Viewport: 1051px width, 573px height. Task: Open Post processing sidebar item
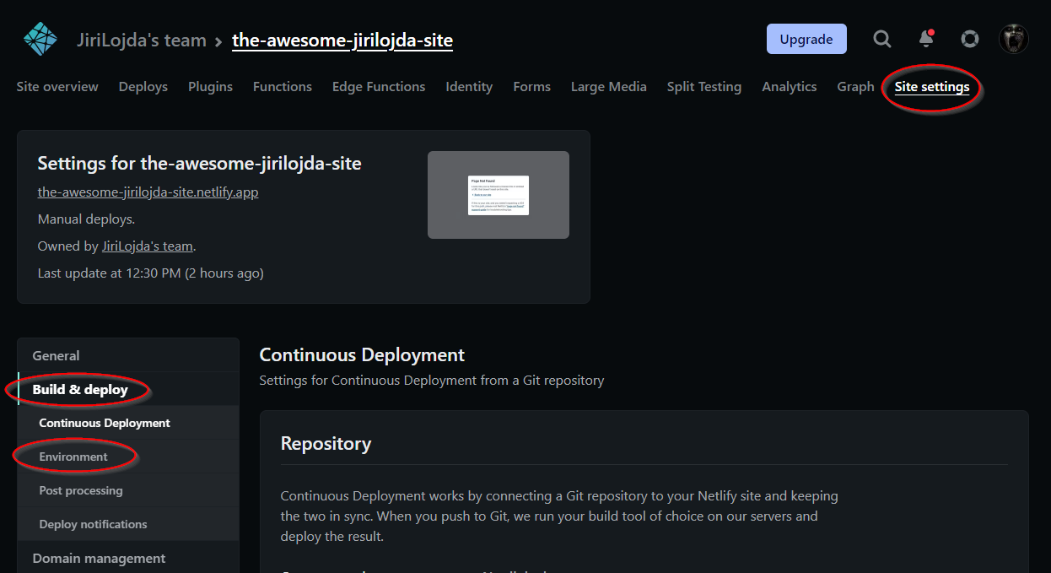(x=128, y=490)
